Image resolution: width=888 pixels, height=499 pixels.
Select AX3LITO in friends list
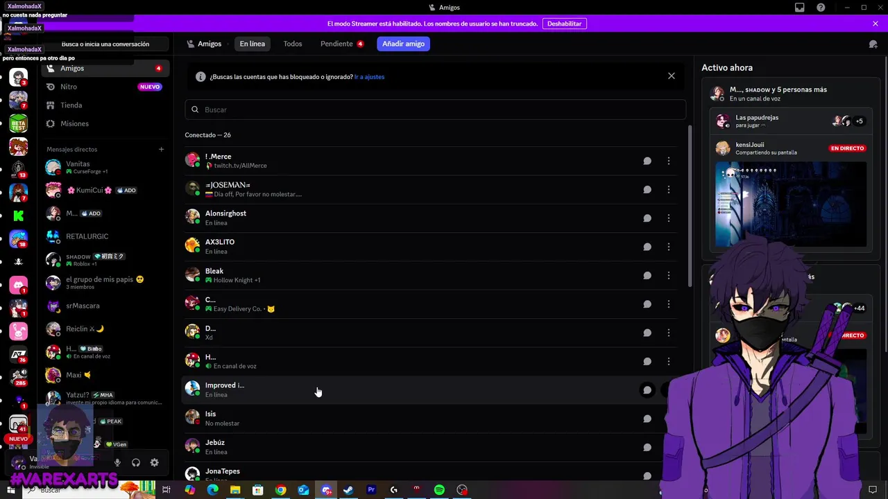[220, 242]
